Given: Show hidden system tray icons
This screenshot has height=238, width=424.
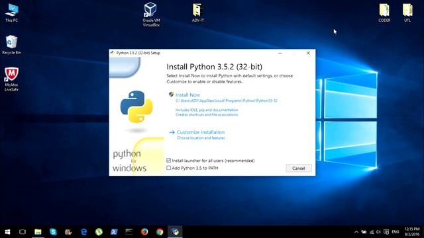Looking at the screenshot, I should [x=356, y=232].
